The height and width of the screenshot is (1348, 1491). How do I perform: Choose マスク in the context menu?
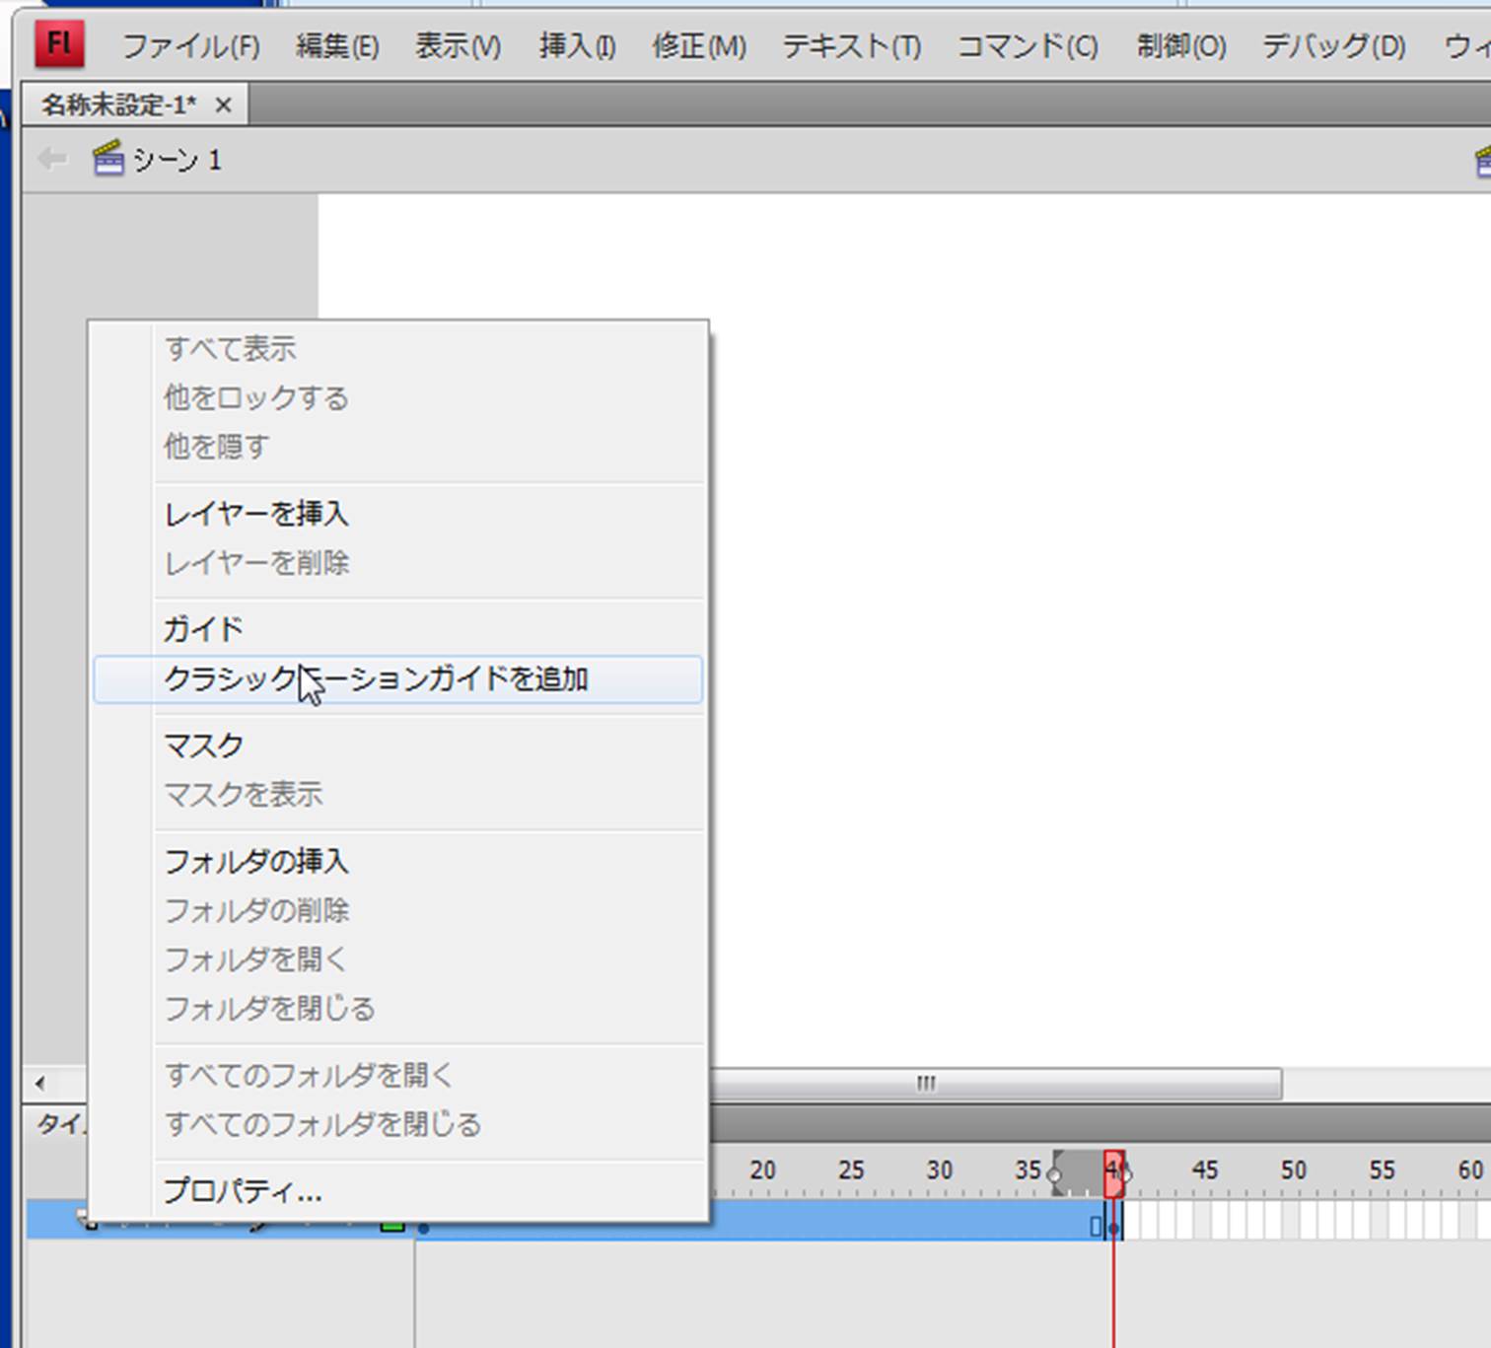(203, 745)
